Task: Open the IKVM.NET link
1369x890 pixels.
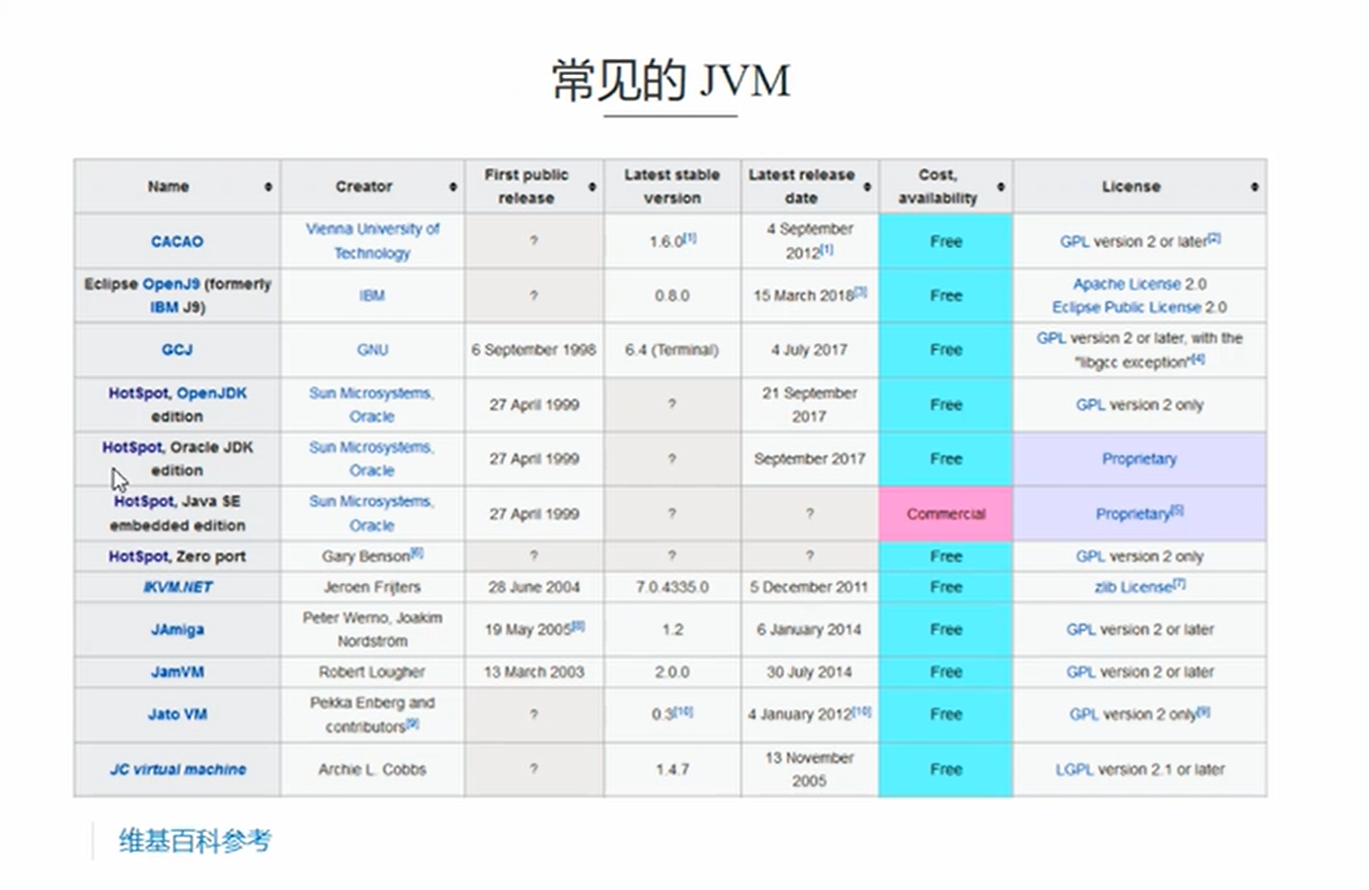Action: pyautogui.click(x=178, y=587)
